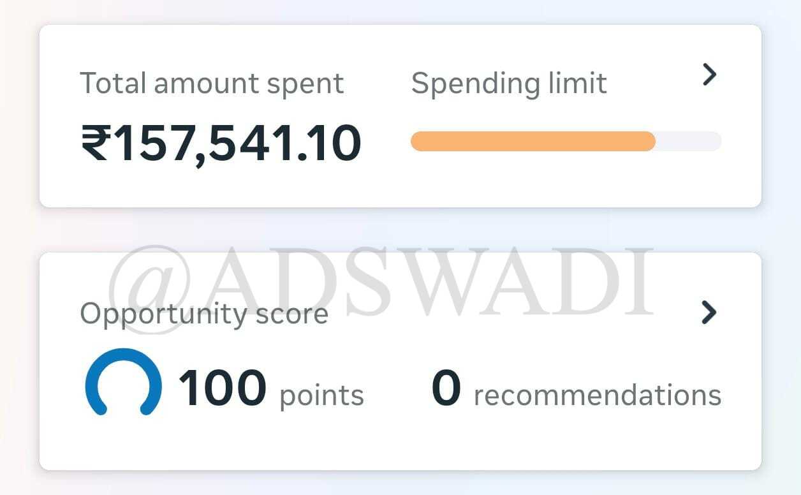Click the orange progress indicator icon area
The image size is (801, 495).
pos(533,142)
